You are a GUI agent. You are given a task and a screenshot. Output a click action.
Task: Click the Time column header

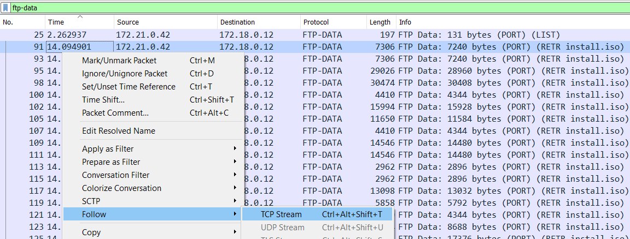click(x=79, y=22)
